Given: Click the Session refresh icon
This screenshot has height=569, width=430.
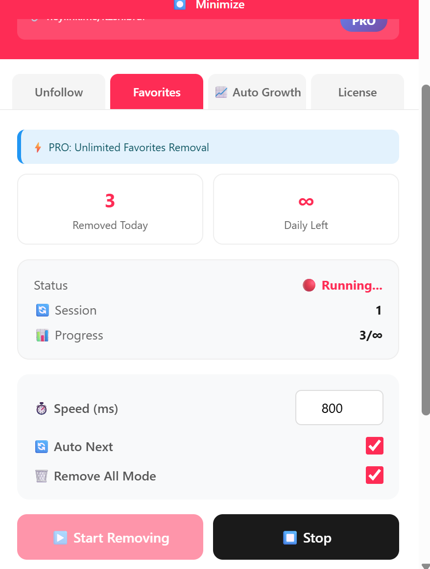Looking at the screenshot, I should [x=42, y=310].
